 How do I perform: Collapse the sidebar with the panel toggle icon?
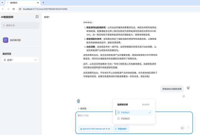coord(37,17)
